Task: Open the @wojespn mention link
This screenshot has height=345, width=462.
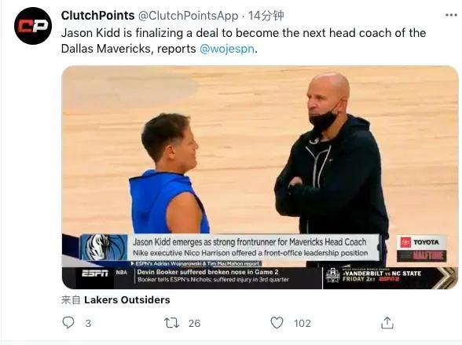Action: click(x=227, y=49)
